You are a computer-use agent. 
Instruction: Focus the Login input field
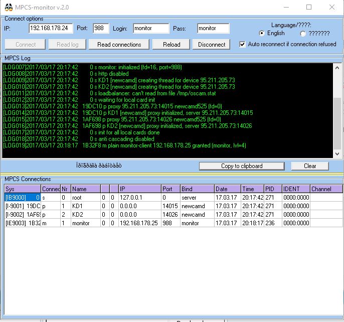[151, 28]
